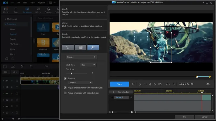Click the add title (T) button
The width and height of the screenshot is (216, 121).
click(x=68, y=47)
